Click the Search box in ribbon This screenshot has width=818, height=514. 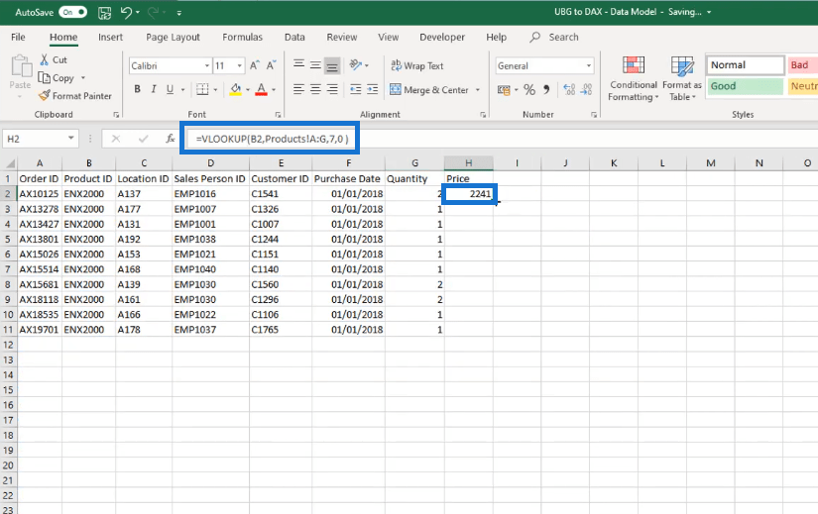pos(554,37)
